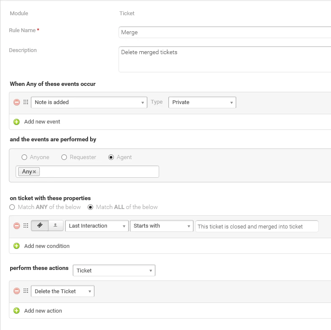Choose Requester as event performer

(64, 157)
